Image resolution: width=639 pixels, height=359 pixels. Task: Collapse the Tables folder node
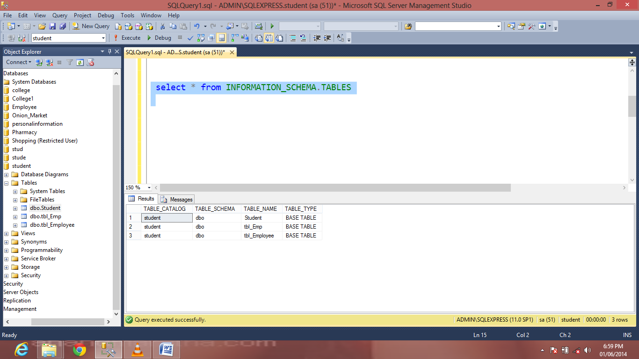(x=7, y=183)
